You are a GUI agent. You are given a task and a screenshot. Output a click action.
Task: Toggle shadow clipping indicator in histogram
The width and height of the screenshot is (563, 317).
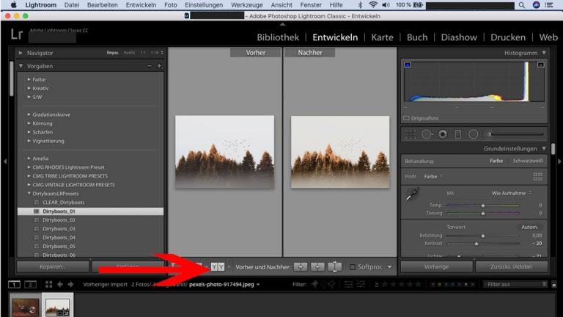coord(407,65)
